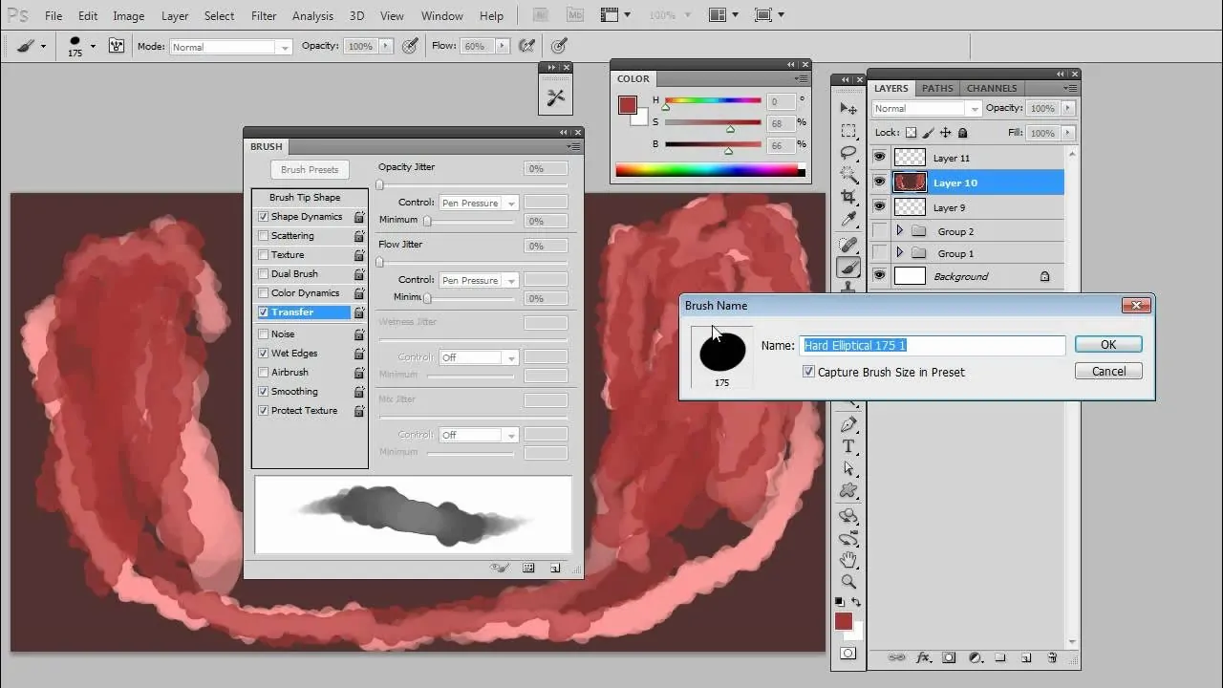Open the Window menu
The image size is (1223, 688).
coord(442,15)
